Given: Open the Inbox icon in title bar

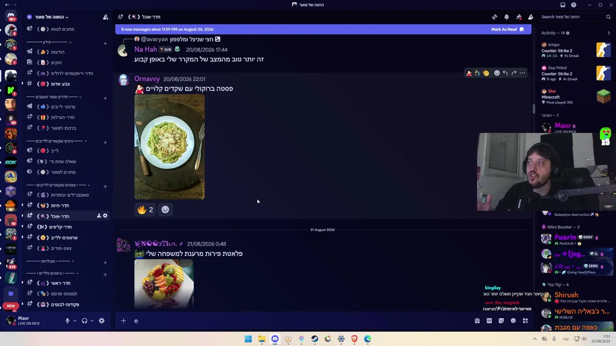Looking at the screenshot, I should 563,5.
